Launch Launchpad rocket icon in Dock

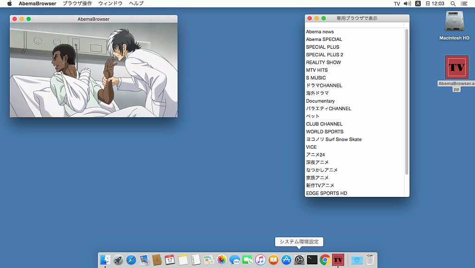(118, 260)
